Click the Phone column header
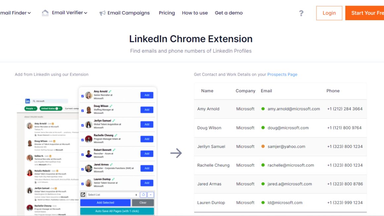This screenshot has width=384, height=216. point(333,91)
